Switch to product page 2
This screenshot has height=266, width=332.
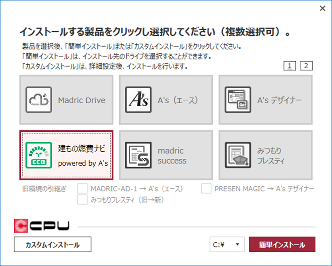[306, 66]
